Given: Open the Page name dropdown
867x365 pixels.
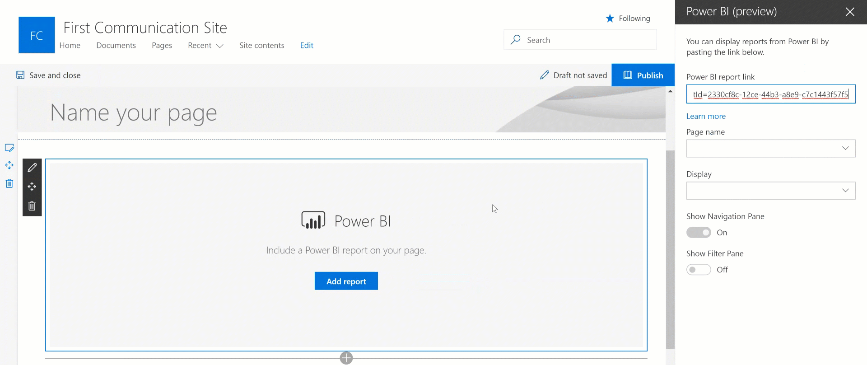Looking at the screenshot, I should coord(771,148).
